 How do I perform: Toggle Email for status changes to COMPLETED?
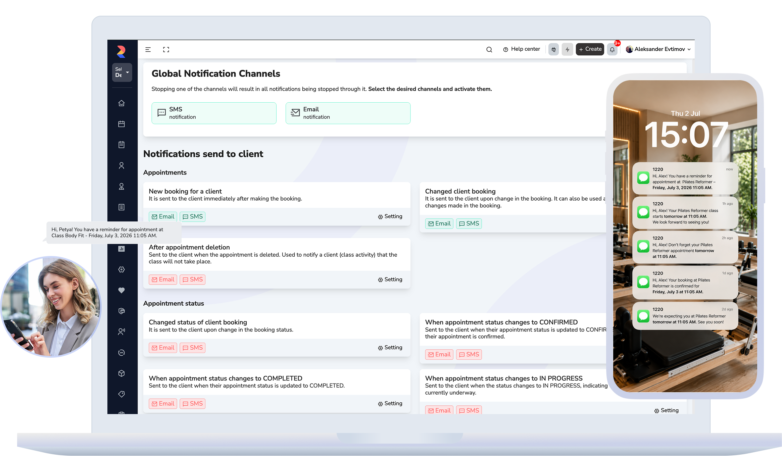(x=163, y=404)
